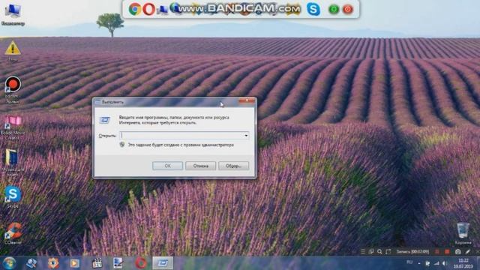Viewport: 480px width, 270px height.
Task: Open the yellow warning triangle desktop shortcut
Action: [13, 52]
